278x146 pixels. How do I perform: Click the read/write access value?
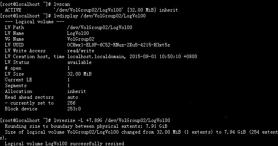(81, 51)
